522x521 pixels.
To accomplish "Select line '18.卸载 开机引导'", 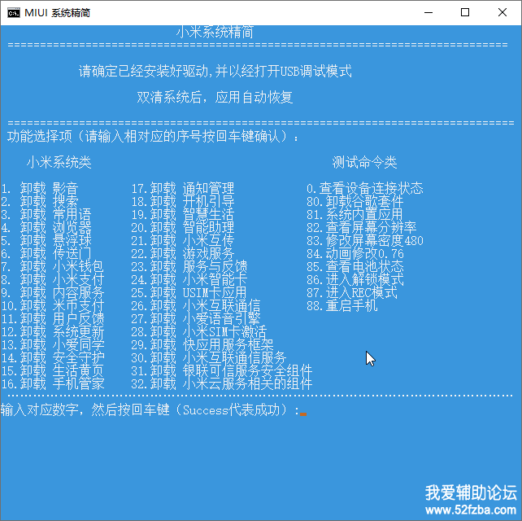I will 183,202.
